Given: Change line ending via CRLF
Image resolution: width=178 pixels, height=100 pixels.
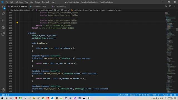Looking at the screenshot, I should 154,95.
